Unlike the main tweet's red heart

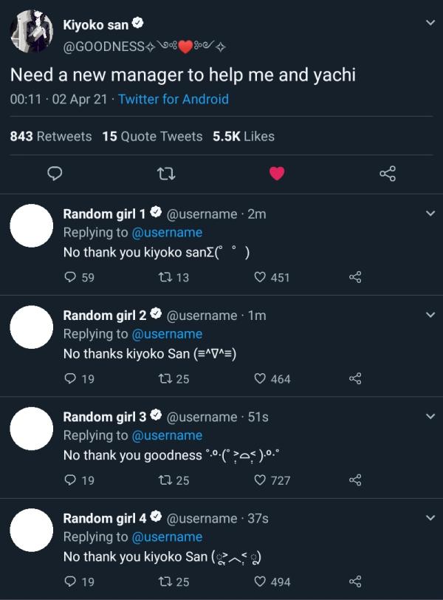277,174
